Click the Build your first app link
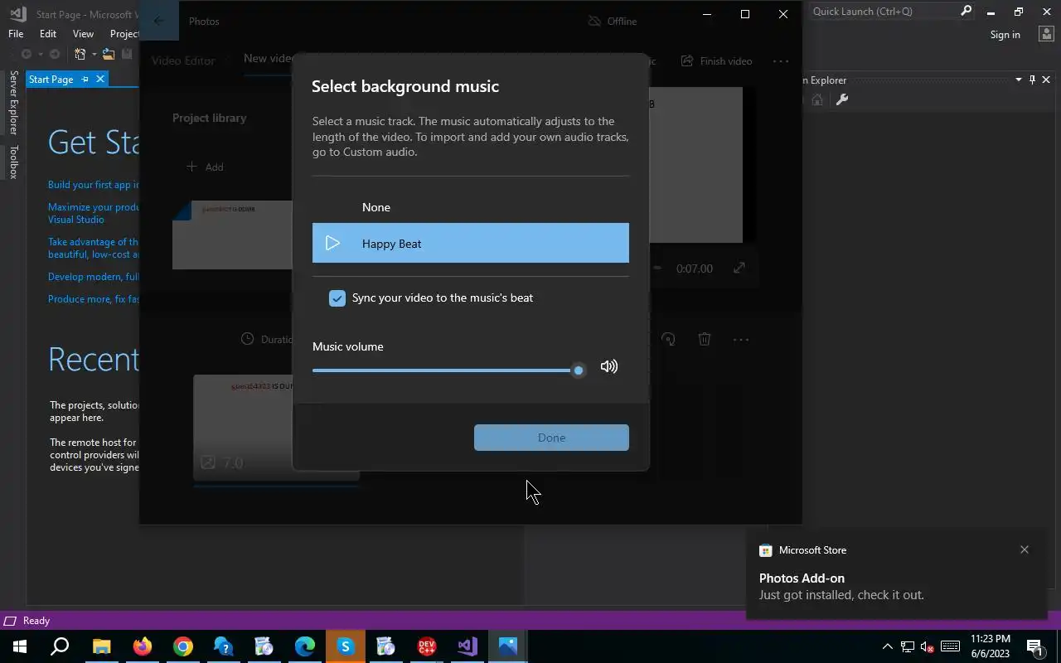 (93, 185)
